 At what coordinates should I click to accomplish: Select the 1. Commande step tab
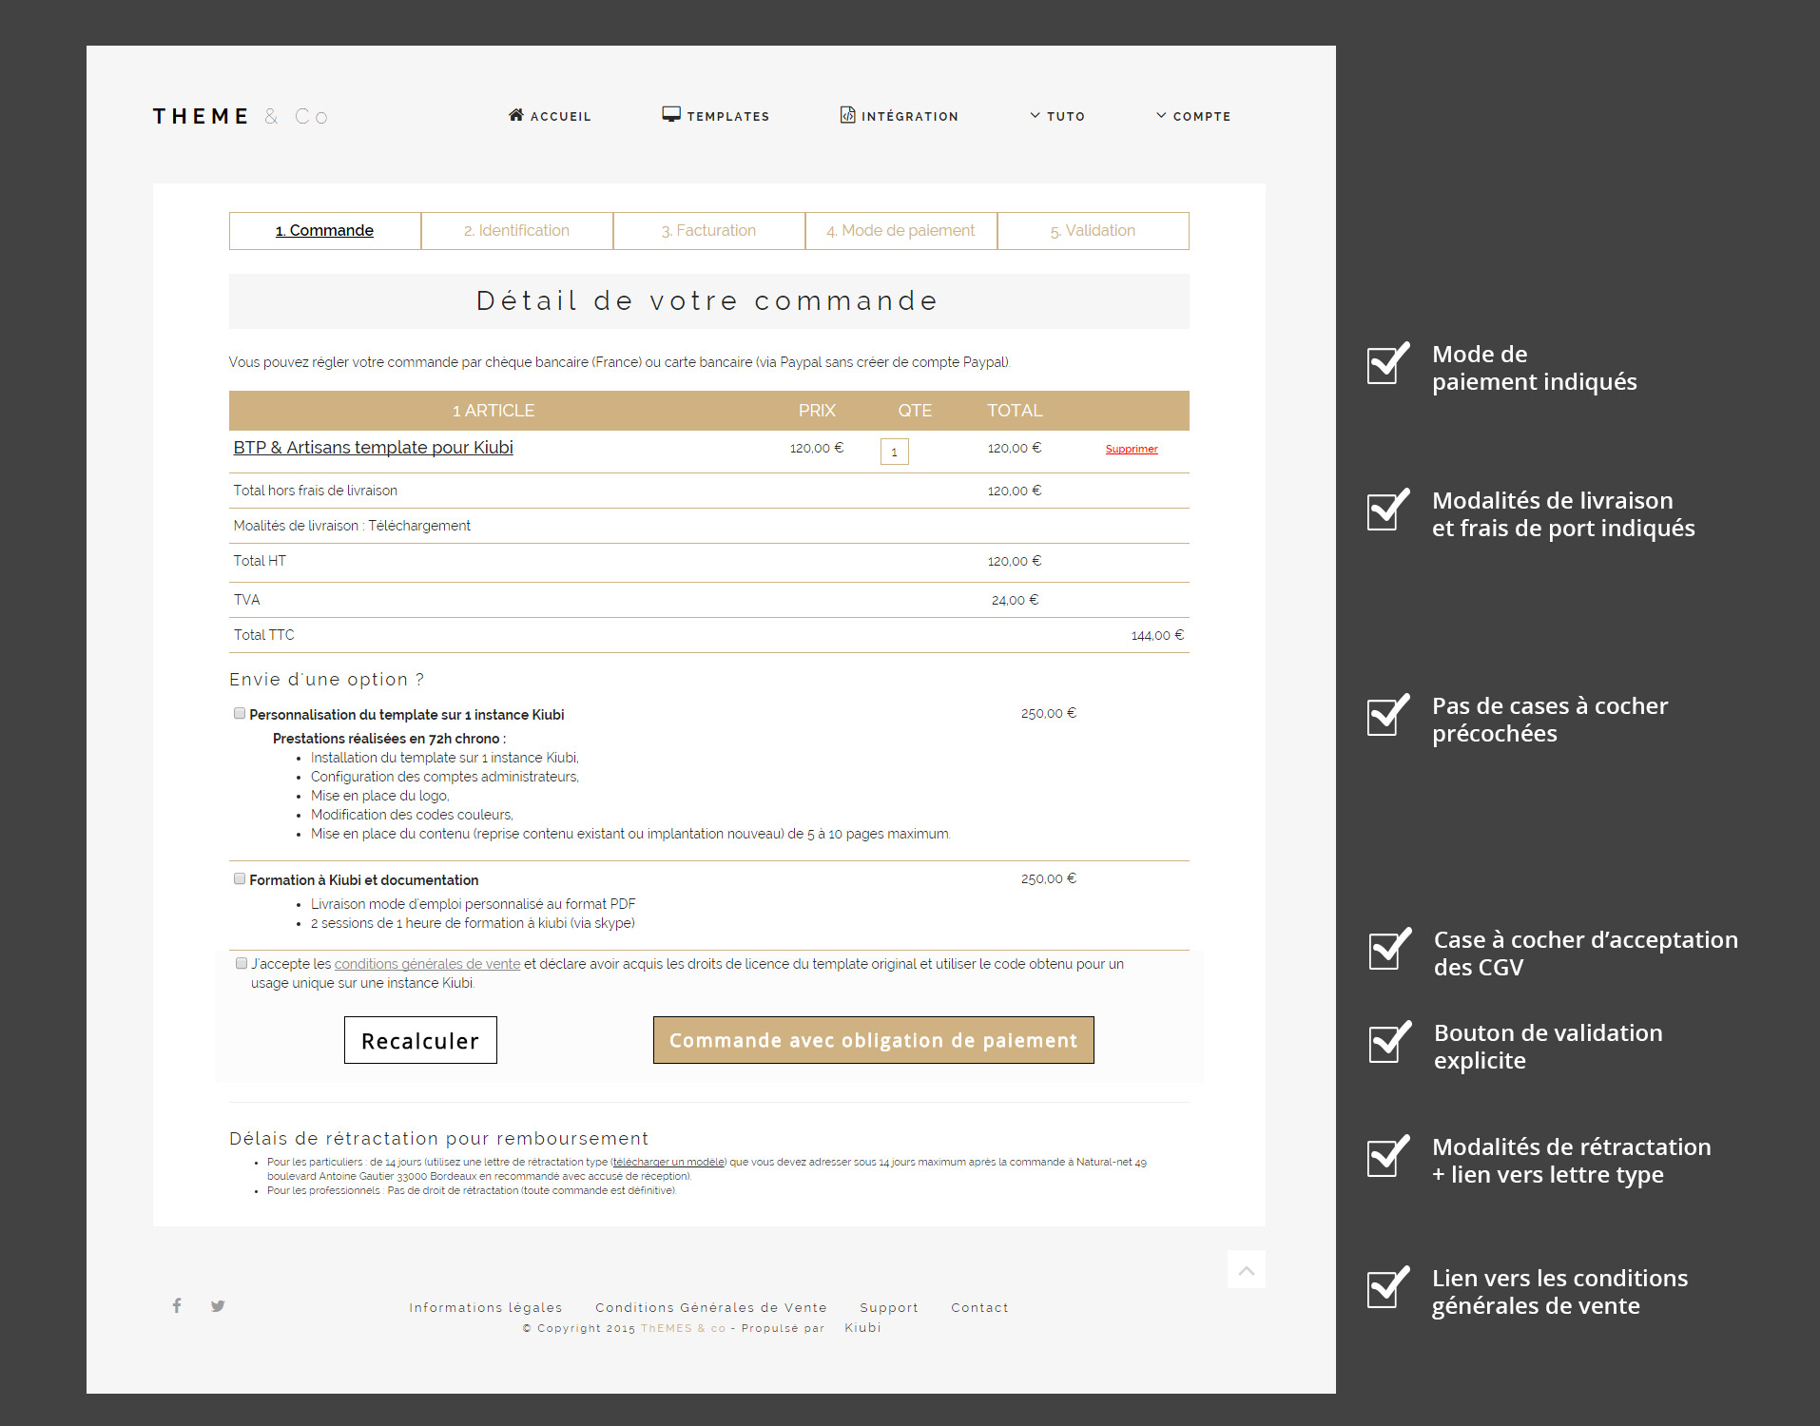click(324, 231)
